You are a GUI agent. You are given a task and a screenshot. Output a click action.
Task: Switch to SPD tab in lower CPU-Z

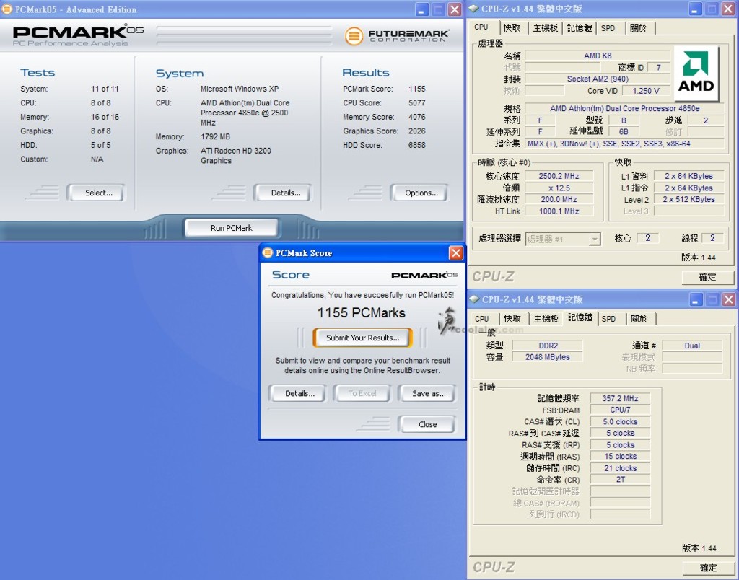608,319
